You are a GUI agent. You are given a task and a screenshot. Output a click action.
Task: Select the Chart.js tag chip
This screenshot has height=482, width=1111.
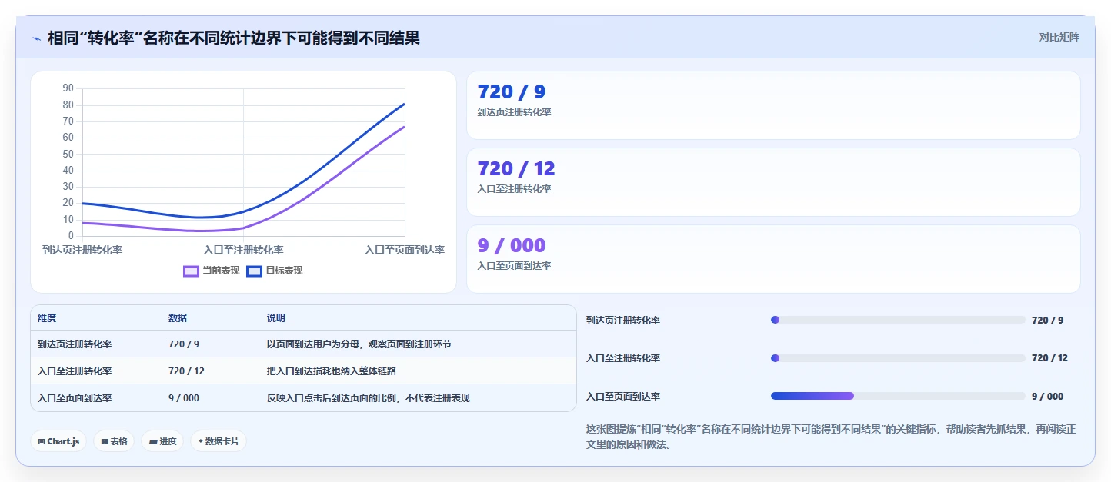point(58,441)
